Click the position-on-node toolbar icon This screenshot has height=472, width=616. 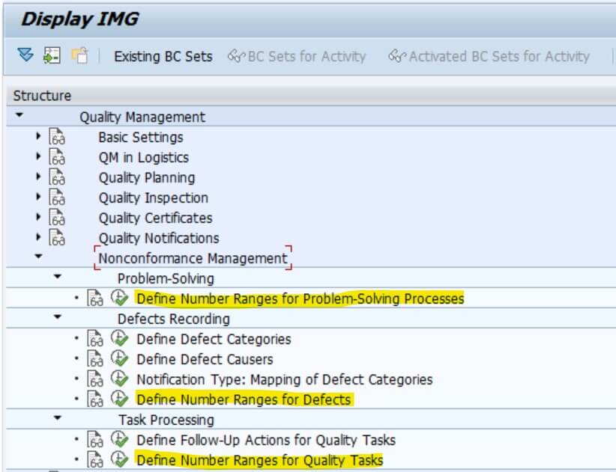coord(52,55)
